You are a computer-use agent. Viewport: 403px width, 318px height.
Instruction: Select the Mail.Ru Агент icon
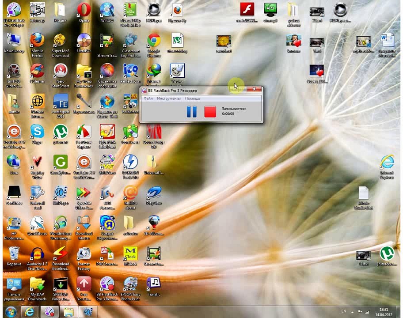(x=130, y=197)
